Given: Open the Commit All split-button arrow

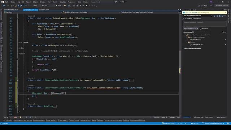Looking at the screenshot, I should pos(197,29).
